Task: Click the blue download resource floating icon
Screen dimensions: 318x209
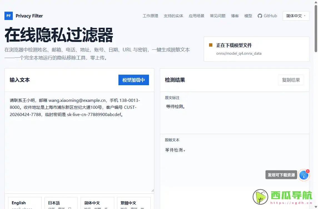Action: click(304, 175)
